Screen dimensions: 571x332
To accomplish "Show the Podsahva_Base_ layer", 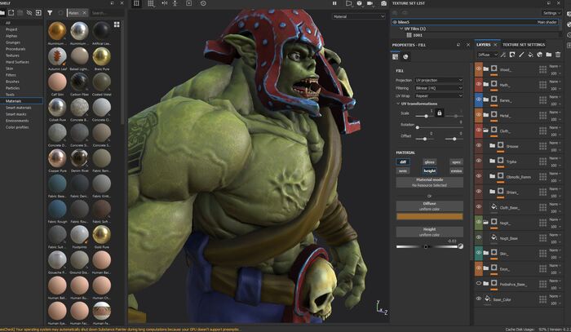I will 479,283.
